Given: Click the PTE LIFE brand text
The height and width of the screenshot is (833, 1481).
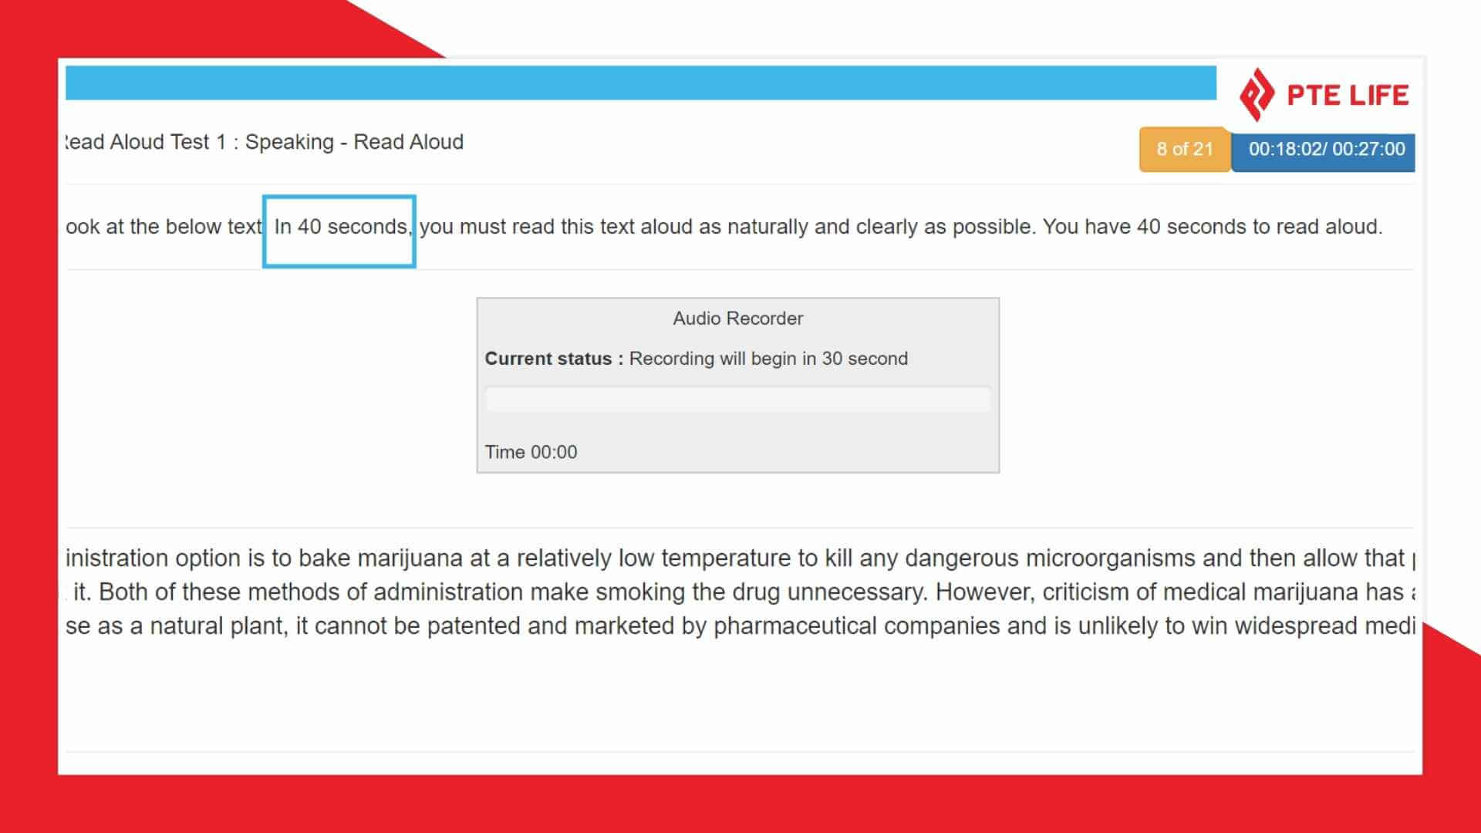Looking at the screenshot, I should [1348, 95].
